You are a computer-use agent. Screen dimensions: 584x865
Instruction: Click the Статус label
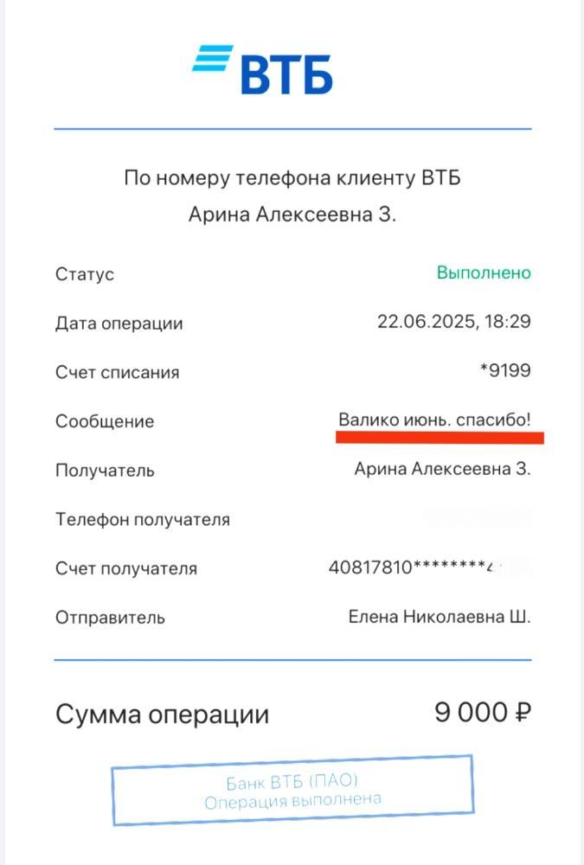coord(85,274)
